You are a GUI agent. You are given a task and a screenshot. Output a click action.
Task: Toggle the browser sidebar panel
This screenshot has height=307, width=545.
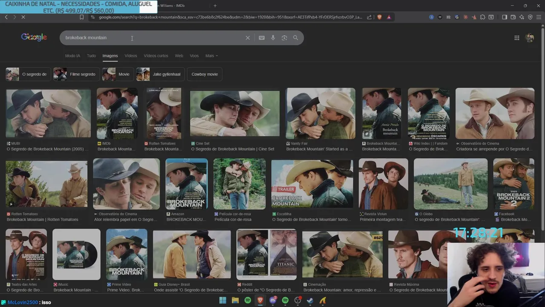tap(505, 17)
